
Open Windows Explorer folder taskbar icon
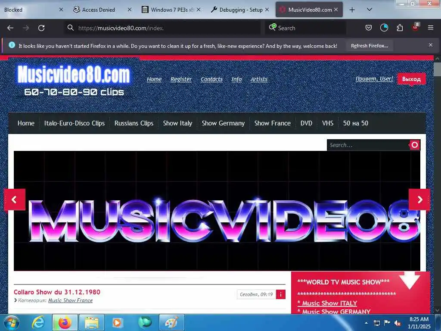(x=92, y=322)
